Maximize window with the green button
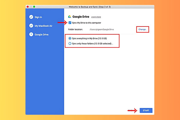180x120 pixels. pos(34,7)
